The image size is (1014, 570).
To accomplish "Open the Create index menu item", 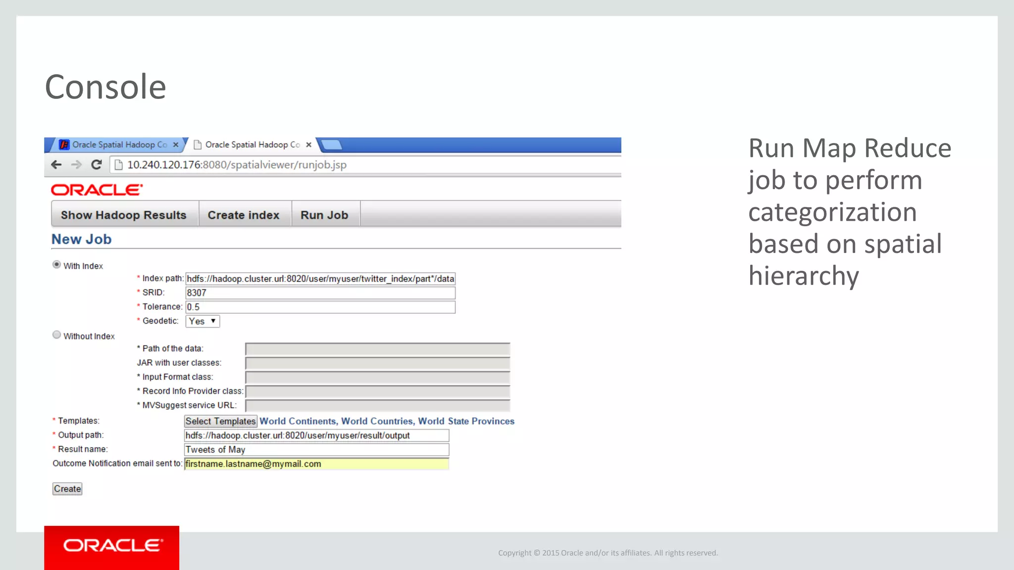I will point(244,215).
